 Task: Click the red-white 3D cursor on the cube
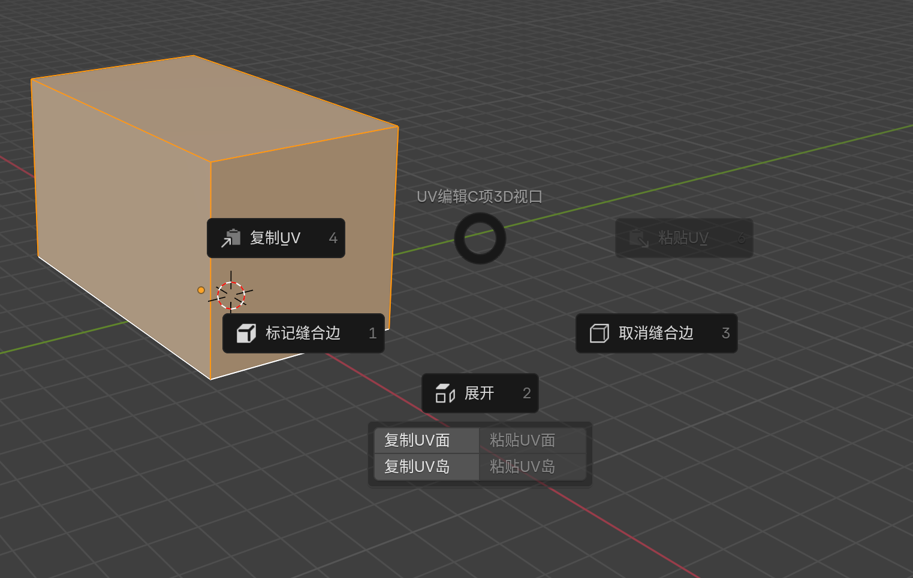tap(231, 295)
